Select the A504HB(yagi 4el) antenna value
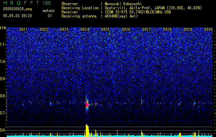The height and width of the screenshot is (137, 216). tap(121, 16)
